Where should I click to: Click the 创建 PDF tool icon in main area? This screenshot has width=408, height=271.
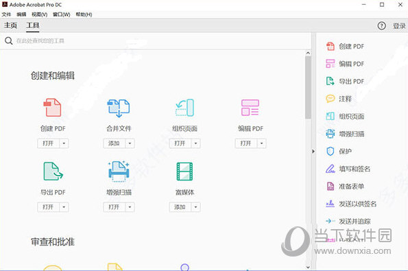[52, 107]
